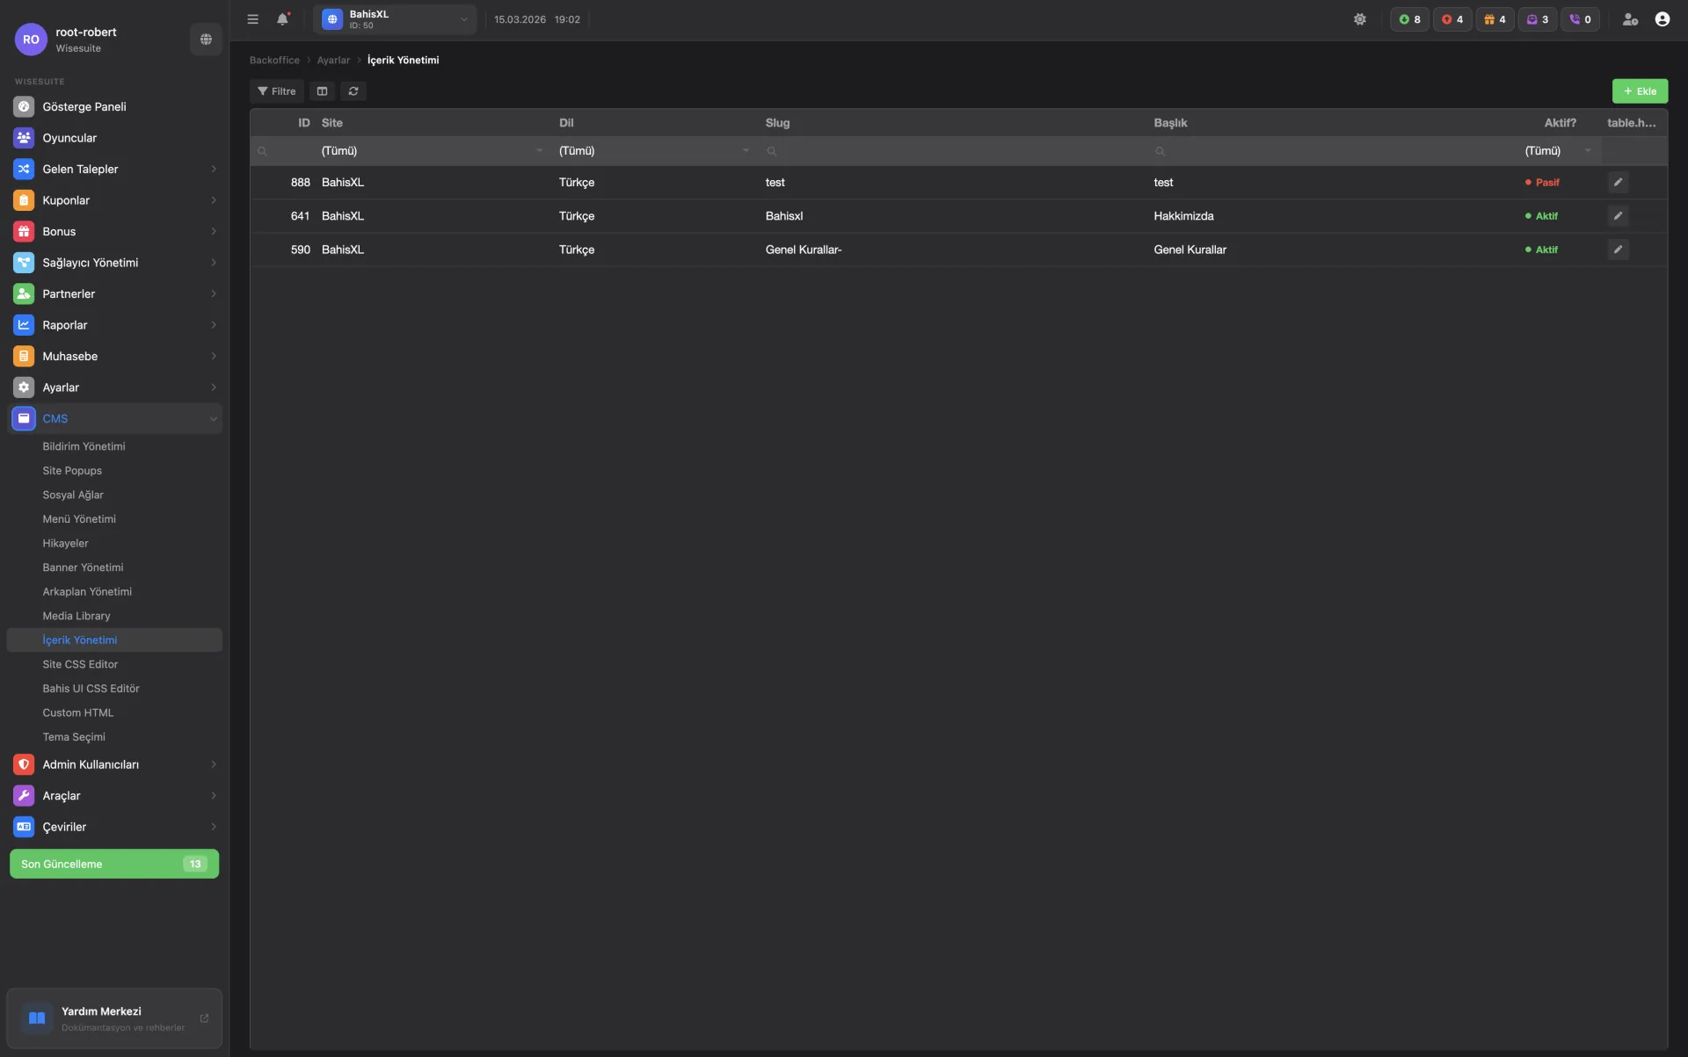Open Media Library in CMS menu
The height and width of the screenshot is (1057, 1688).
click(76, 616)
